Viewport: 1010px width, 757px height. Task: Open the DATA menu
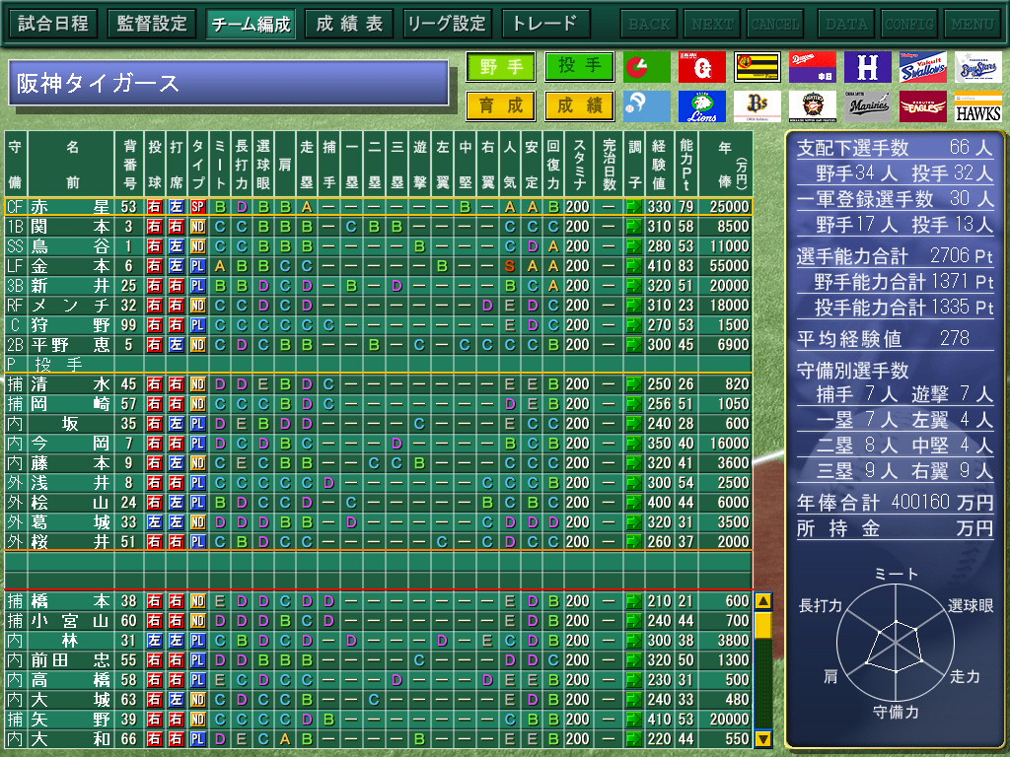[x=846, y=24]
